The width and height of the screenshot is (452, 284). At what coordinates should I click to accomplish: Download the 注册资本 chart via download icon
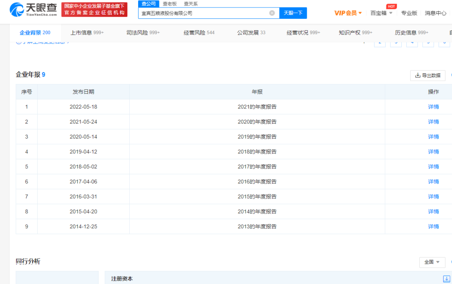pyautogui.click(x=446, y=279)
